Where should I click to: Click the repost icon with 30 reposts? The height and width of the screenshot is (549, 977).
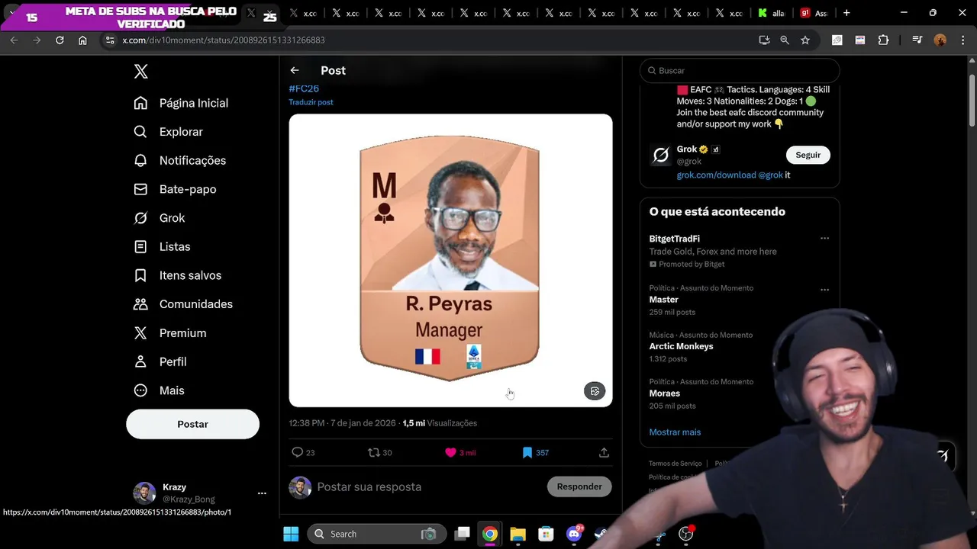(x=373, y=452)
